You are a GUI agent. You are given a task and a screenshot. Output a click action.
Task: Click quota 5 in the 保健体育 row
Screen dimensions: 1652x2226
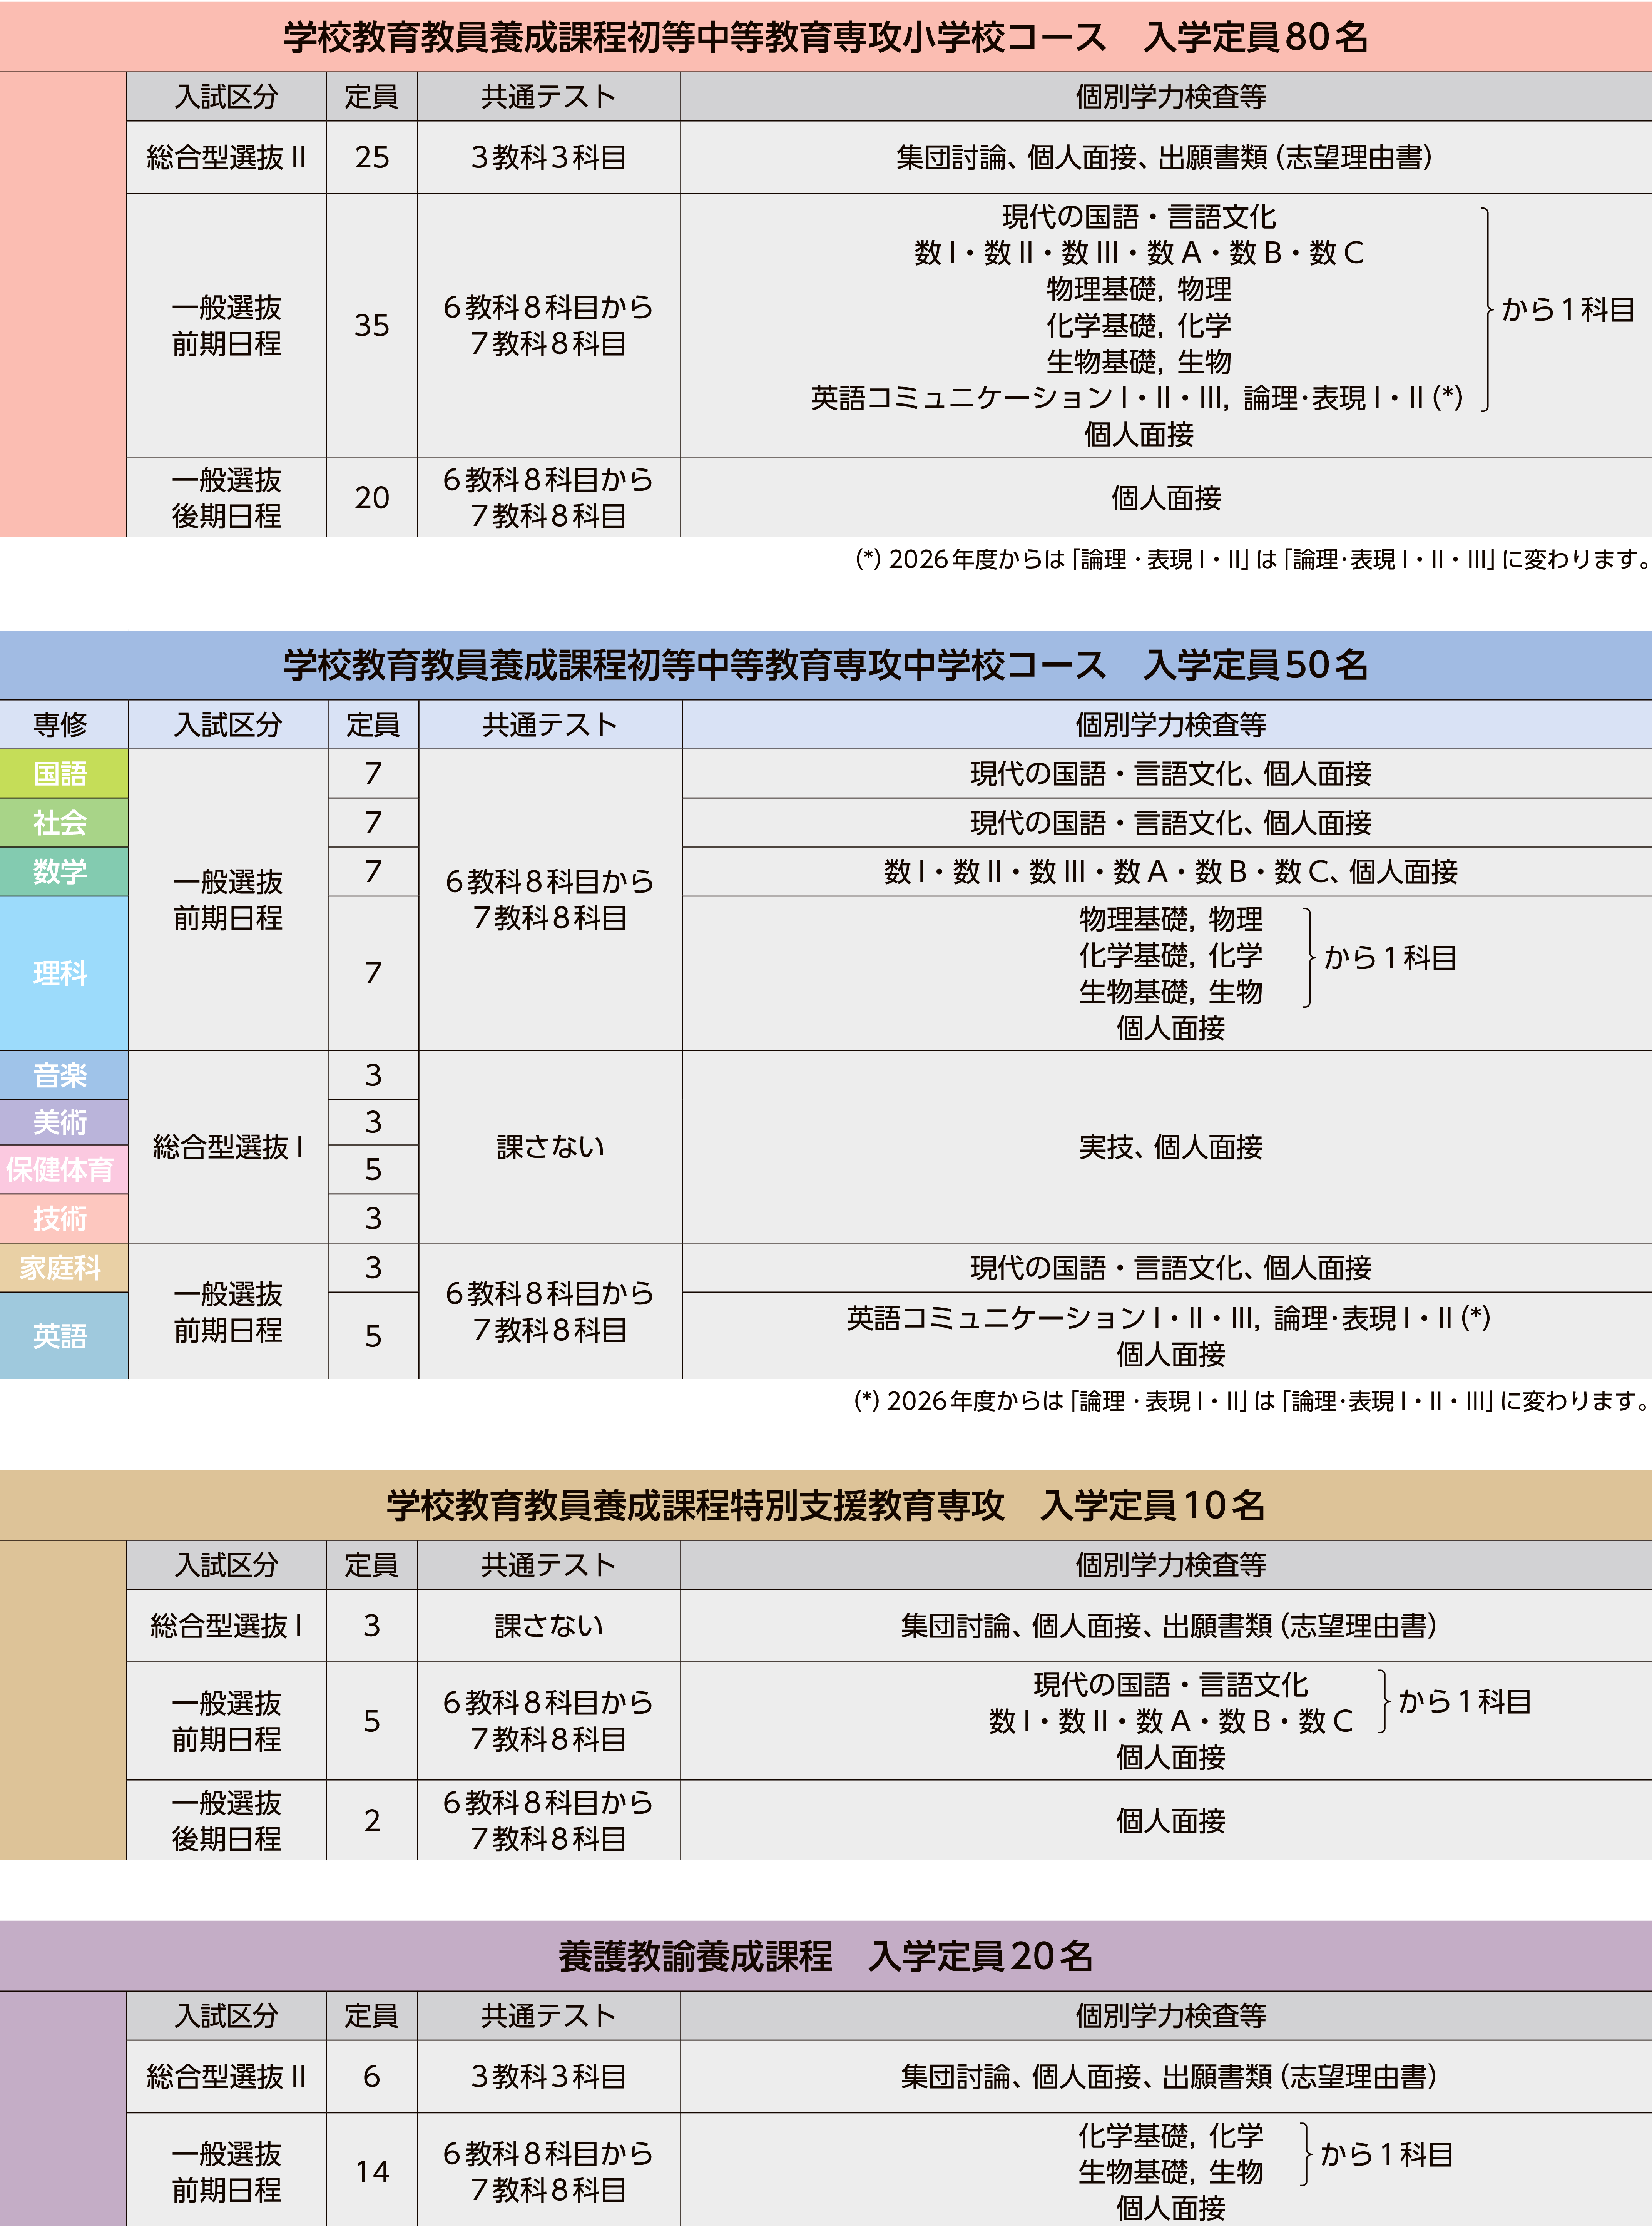pos(373,1169)
